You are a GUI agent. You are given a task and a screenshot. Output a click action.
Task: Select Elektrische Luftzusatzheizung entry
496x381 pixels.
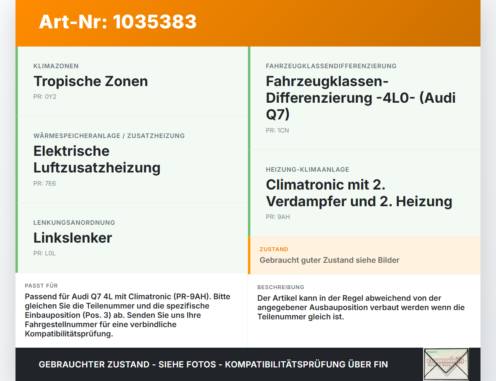tap(132, 160)
